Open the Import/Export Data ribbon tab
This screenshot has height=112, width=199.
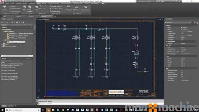coord(53,4)
